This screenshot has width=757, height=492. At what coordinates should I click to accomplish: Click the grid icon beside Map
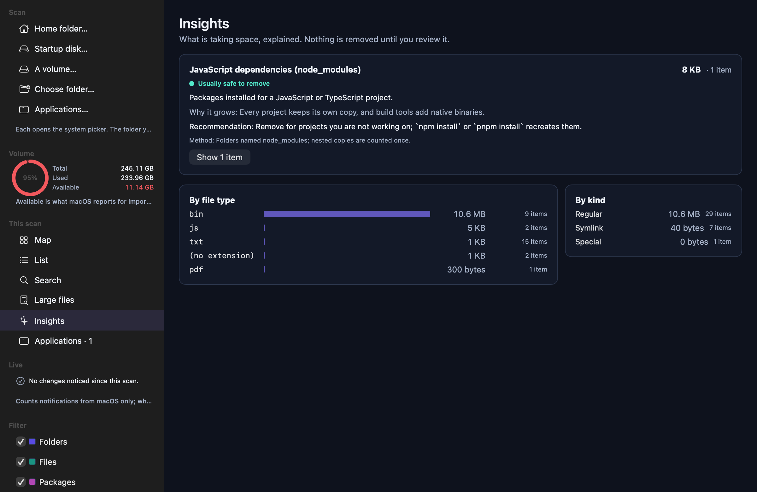point(24,240)
